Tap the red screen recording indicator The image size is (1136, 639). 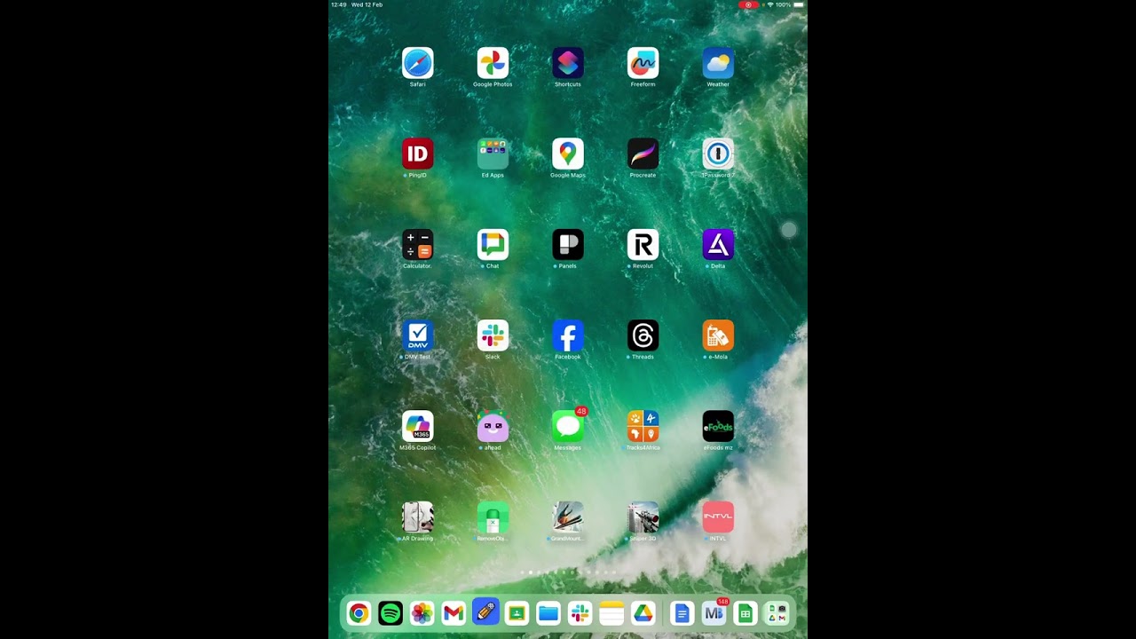(x=748, y=4)
